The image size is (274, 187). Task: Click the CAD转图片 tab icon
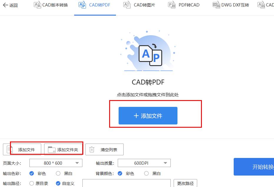[127, 5]
